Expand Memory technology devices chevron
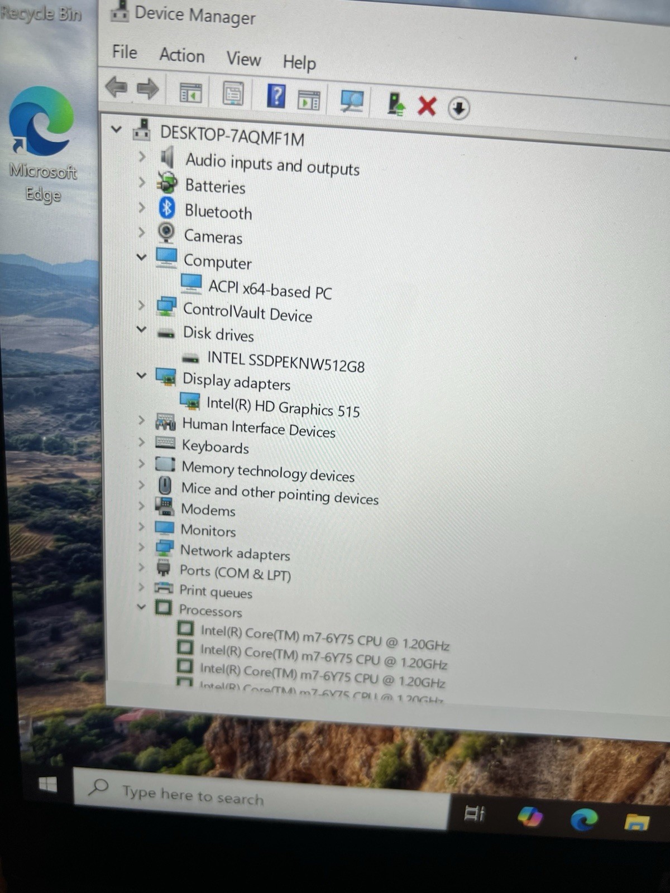Image resolution: width=670 pixels, height=893 pixels. pos(141,463)
